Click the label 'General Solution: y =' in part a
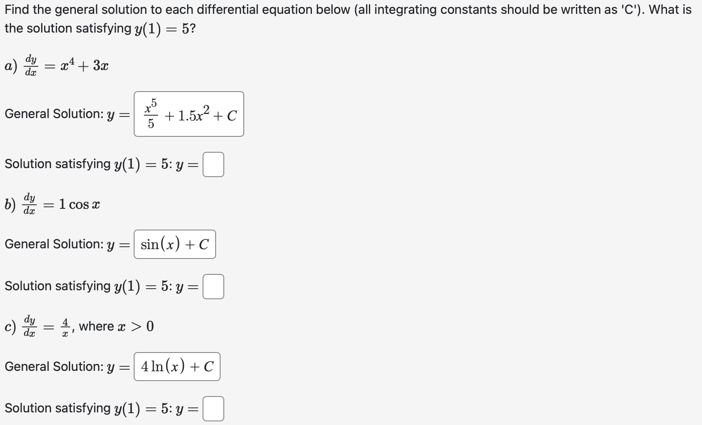Image resolution: width=702 pixels, height=425 pixels. pyautogui.click(x=65, y=114)
